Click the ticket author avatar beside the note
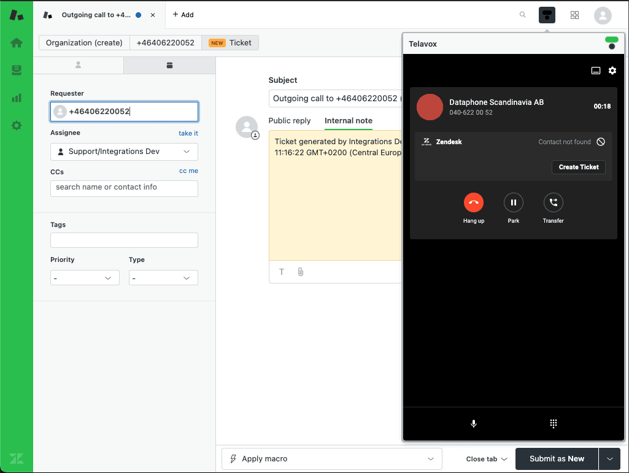 point(247,127)
